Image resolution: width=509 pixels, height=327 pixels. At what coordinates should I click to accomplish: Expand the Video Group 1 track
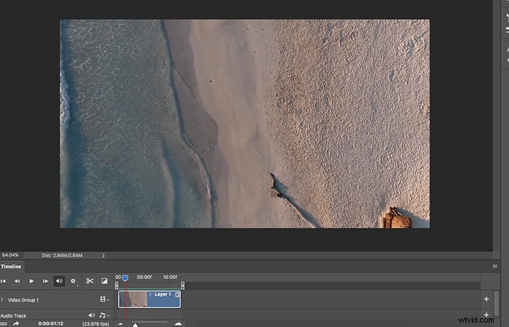(2, 300)
